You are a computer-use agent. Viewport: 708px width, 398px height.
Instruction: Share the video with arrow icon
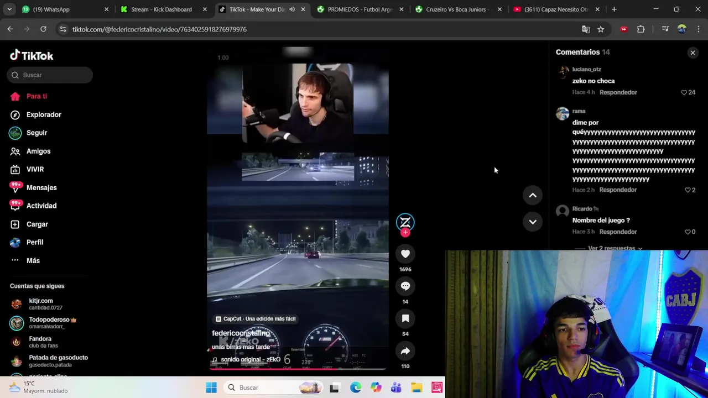click(x=405, y=351)
